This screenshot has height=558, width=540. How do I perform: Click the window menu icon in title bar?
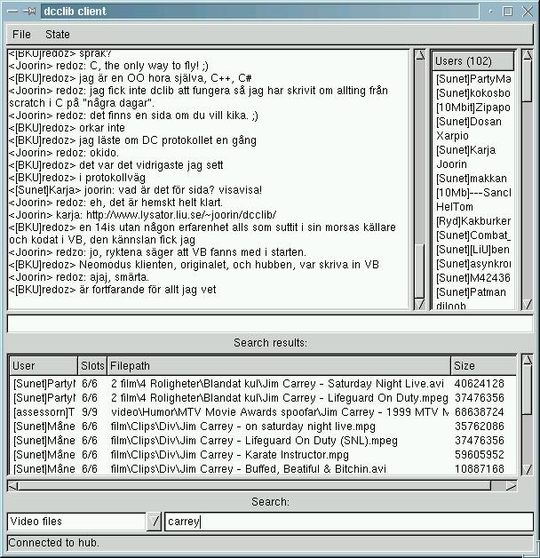(x=11, y=12)
